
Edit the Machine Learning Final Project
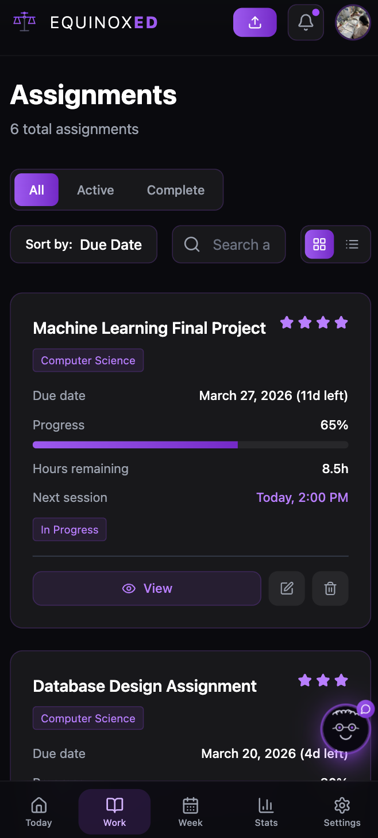click(287, 588)
